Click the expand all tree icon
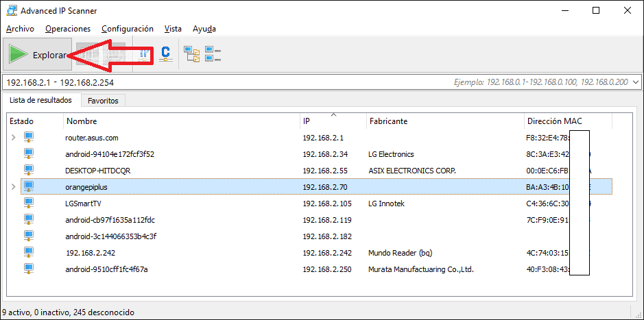This screenshot has height=320, width=644. pos(191,54)
